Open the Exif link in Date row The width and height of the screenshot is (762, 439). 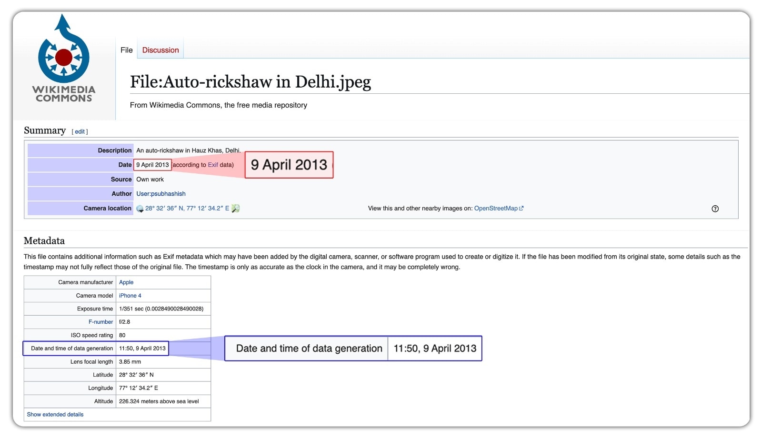coord(213,165)
